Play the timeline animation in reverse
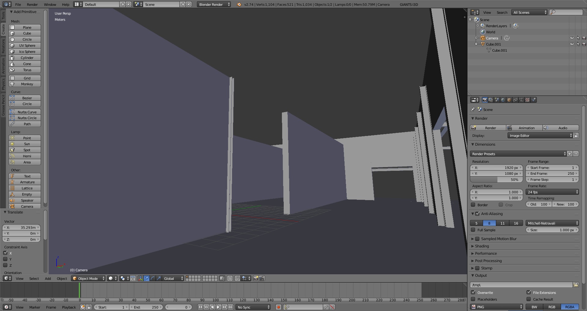Viewport: 587px width, 311px height. (212, 307)
